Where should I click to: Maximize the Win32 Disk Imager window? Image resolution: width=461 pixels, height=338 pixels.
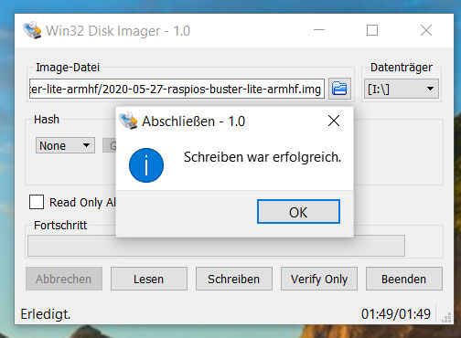(372, 30)
